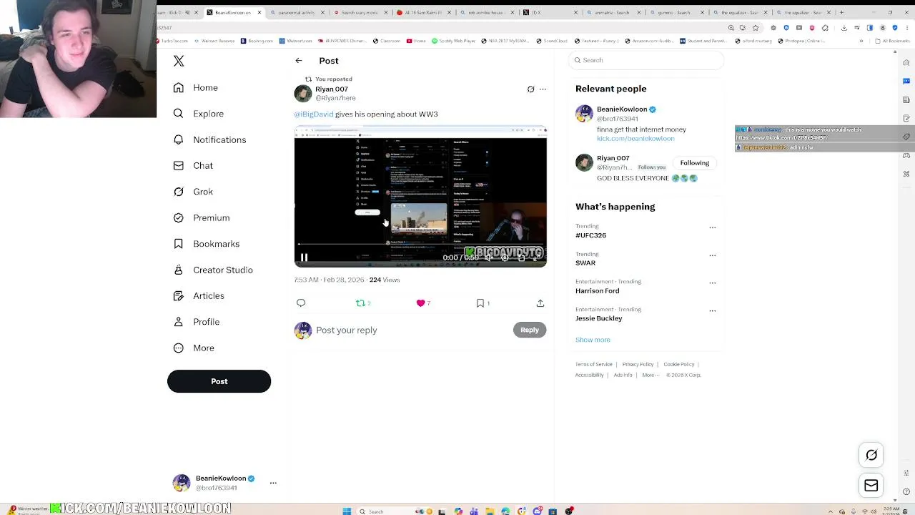Share the post with the share icon
Screen dimensions: 915x515
tap(540, 303)
